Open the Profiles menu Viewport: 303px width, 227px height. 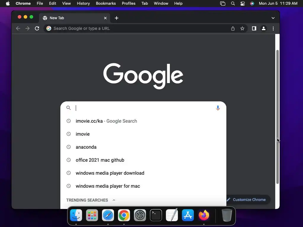(x=128, y=4)
